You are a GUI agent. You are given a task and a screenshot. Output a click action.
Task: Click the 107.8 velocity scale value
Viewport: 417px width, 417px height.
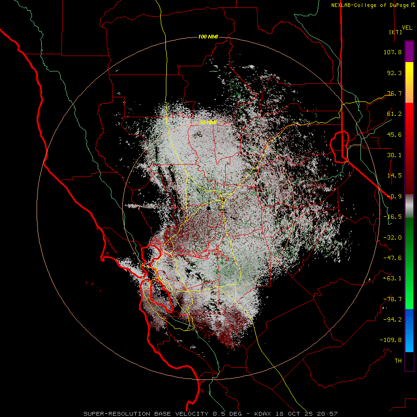(x=392, y=52)
